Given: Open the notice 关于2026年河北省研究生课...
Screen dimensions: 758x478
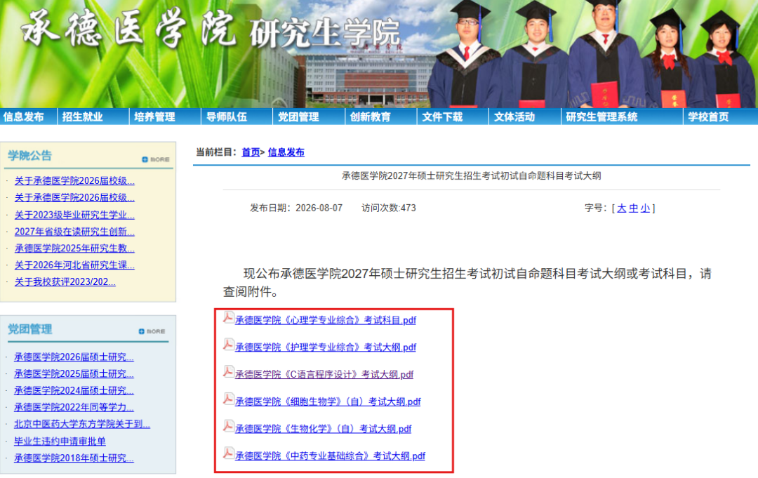Looking at the screenshot, I should [x=74, y=265].
